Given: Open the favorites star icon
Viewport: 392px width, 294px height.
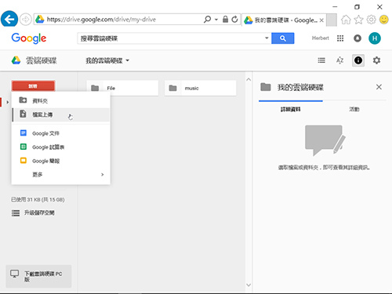Looking at the screenshot, I should click(358, 20).
